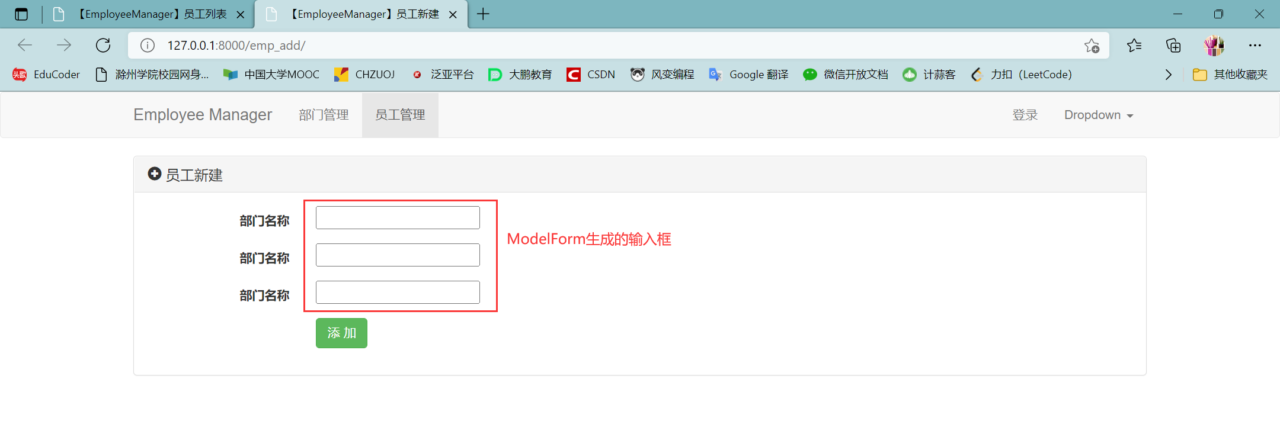The width and height of the screenshot is (1280, 427).
Task: Reload the page with the refresh icon
Action: tap(103, 45)
